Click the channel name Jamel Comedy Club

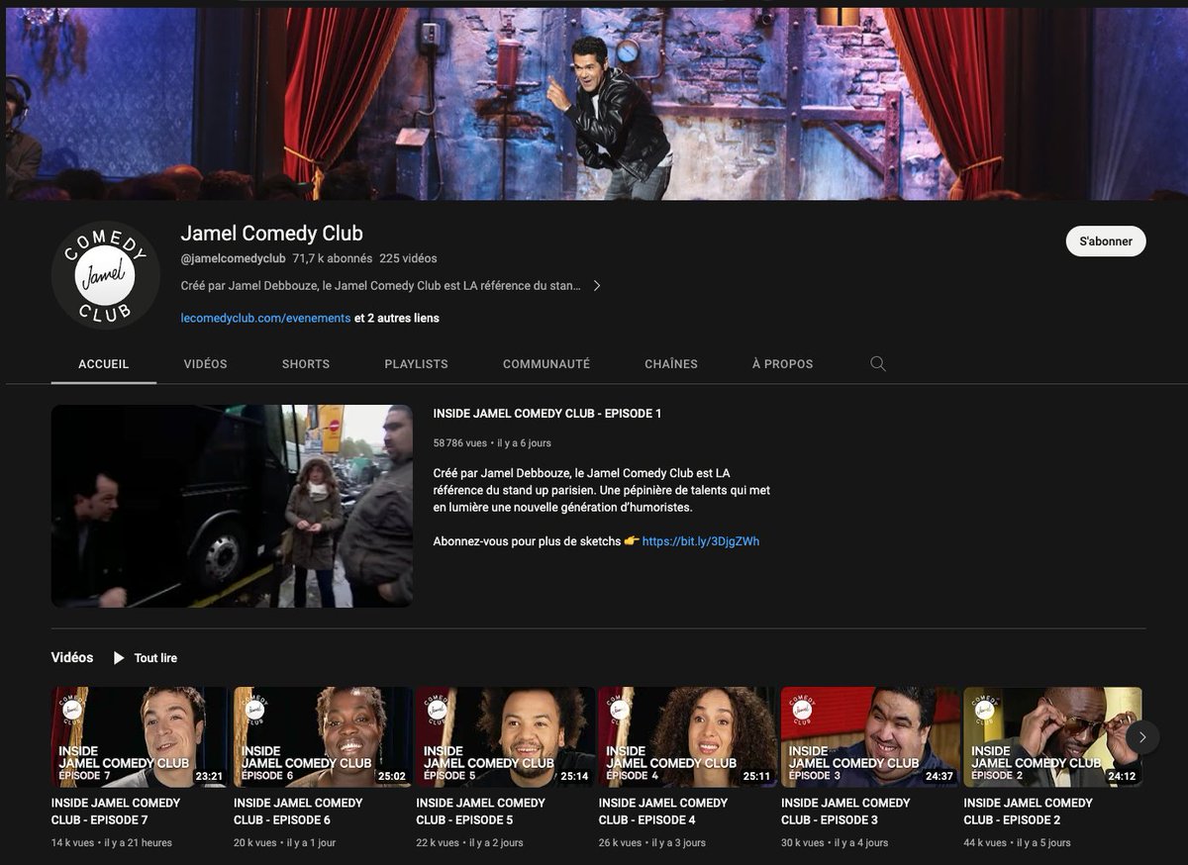pos(272,234)
